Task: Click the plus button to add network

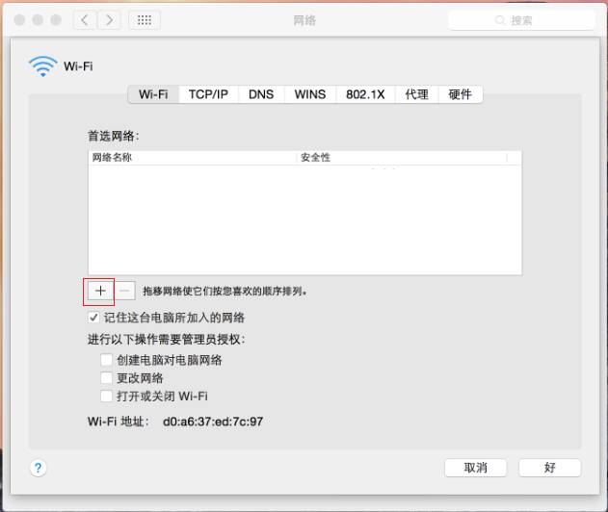Action: click(100, 291)
